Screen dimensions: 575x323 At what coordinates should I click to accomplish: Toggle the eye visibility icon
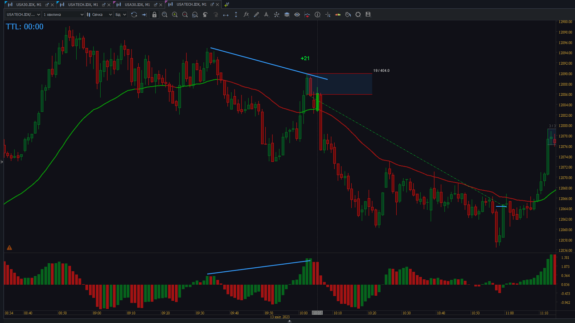click(x=297, y=15)
